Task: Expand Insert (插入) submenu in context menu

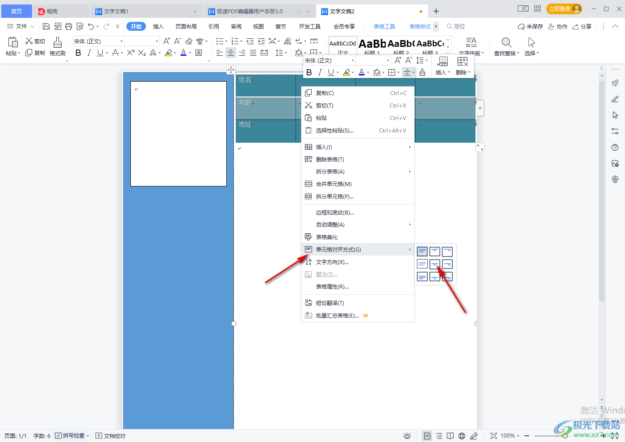Action: 358,147
